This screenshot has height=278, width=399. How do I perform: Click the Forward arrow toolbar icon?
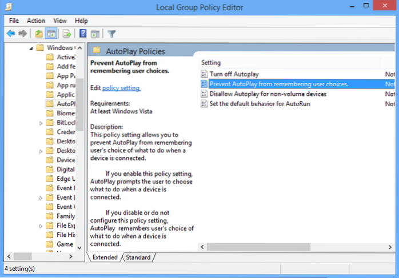[x=22, y=33]
